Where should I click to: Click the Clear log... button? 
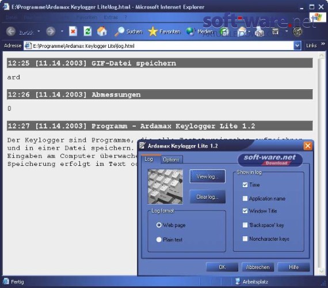pyautogui.click(x=208, y=196)
